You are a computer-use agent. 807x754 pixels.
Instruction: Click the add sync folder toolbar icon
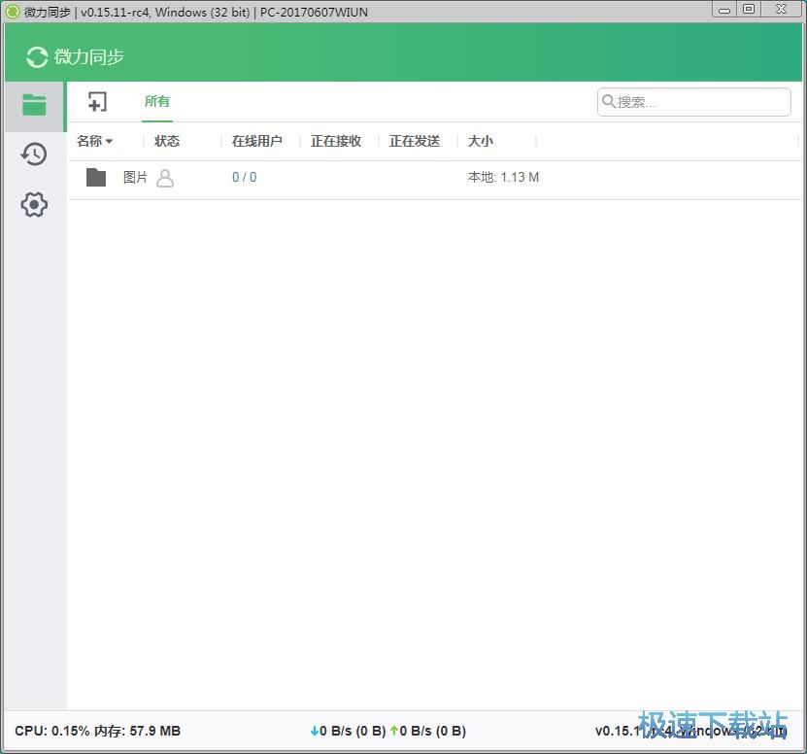click(x=96, y=101)
